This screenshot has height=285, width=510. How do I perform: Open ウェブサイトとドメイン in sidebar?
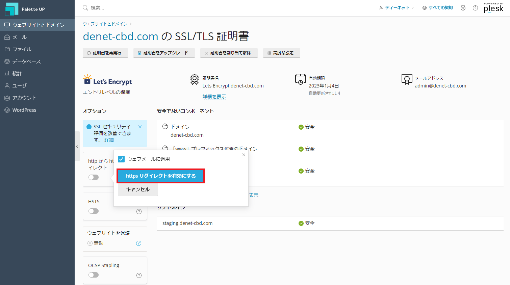coord(37,25)
